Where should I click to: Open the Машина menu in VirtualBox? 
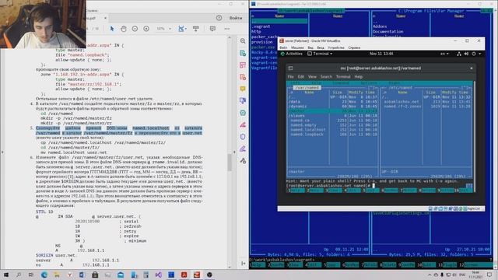[x=297, y=47]
